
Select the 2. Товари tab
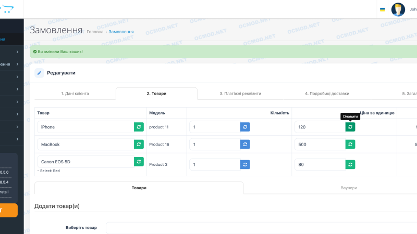point(156,94)
